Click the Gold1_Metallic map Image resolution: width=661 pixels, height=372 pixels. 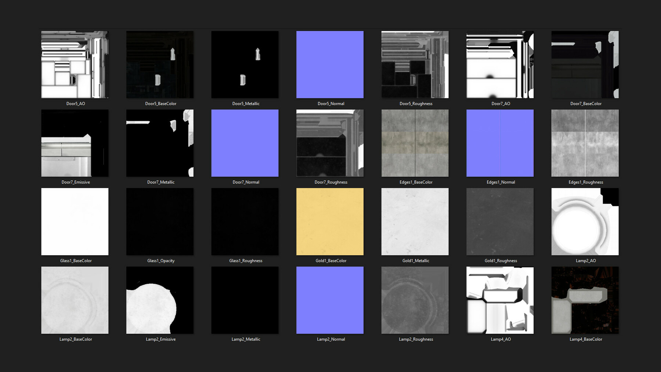click(415, 221)
